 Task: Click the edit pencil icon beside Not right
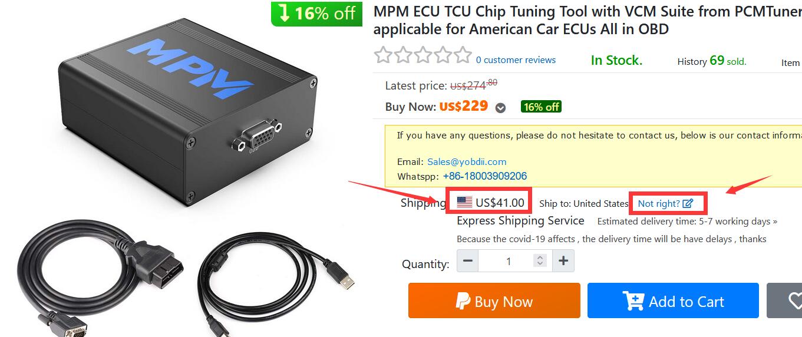click(x=688, y=204)
